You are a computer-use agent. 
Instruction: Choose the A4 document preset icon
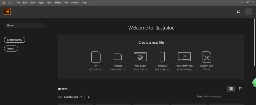(x=96, y=57)
